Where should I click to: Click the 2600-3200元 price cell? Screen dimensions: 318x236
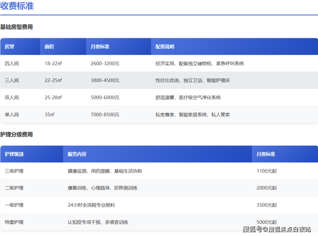pyautogui.click(x=105, y=63)
